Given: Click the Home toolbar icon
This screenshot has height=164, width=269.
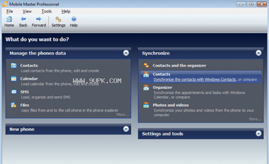Looking at the screenshot, I should [9, 19].
